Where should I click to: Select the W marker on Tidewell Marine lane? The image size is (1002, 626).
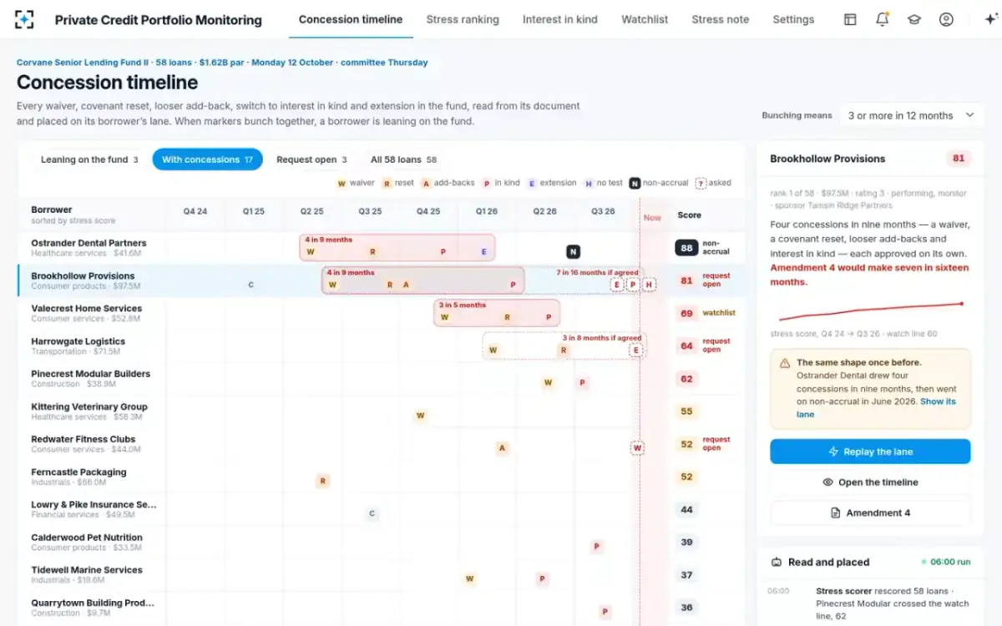coord(470,578)
